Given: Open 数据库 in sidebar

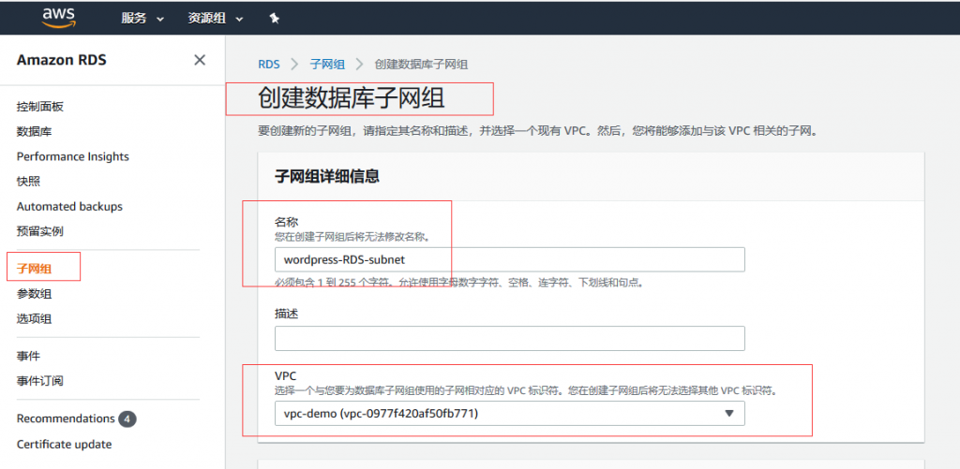Looking at the screenshot, I should click(35, 131).
